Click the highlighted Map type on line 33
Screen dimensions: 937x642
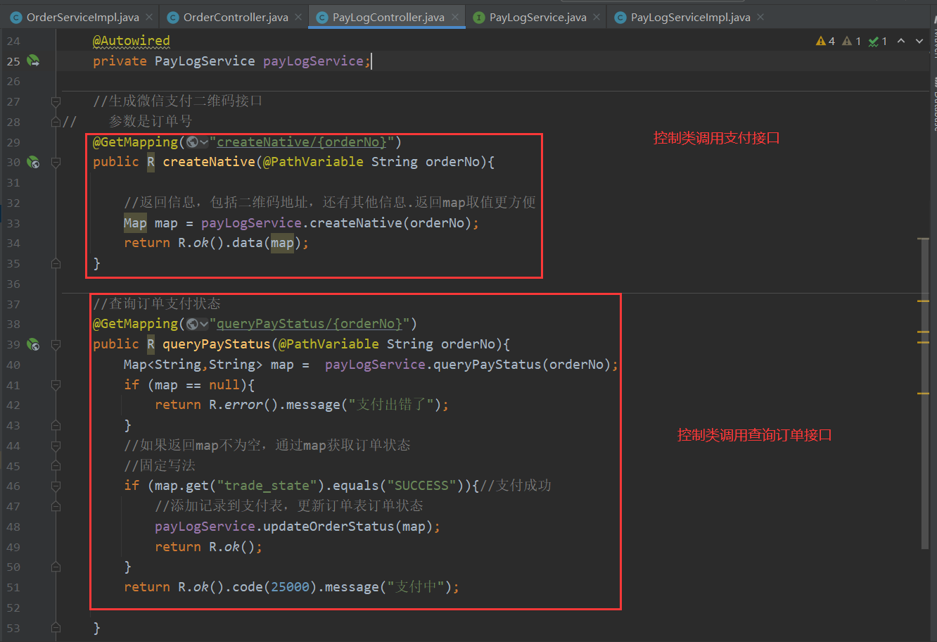point(135,223)
